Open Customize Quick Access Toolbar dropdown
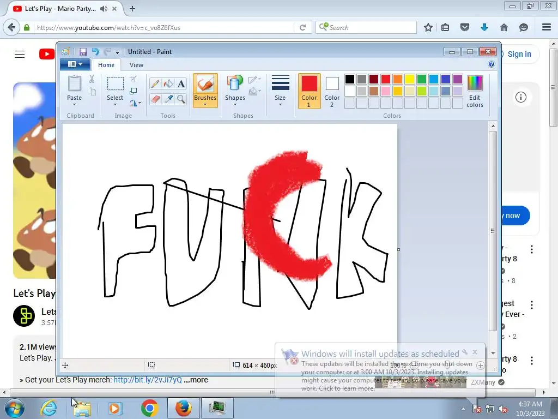The image size is (558, 419). [x=117, y=52]
